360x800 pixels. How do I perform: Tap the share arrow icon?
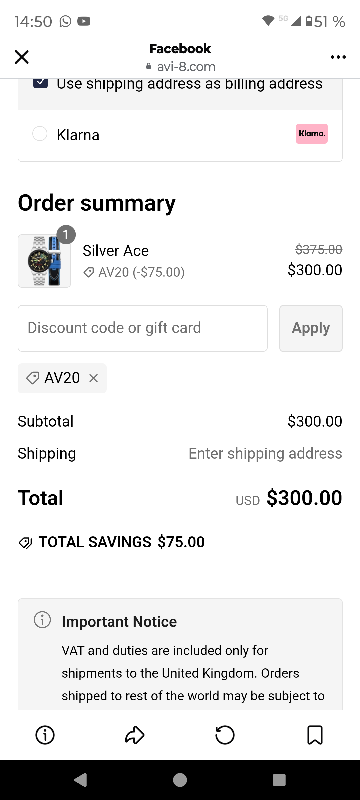tap(135, 735)
